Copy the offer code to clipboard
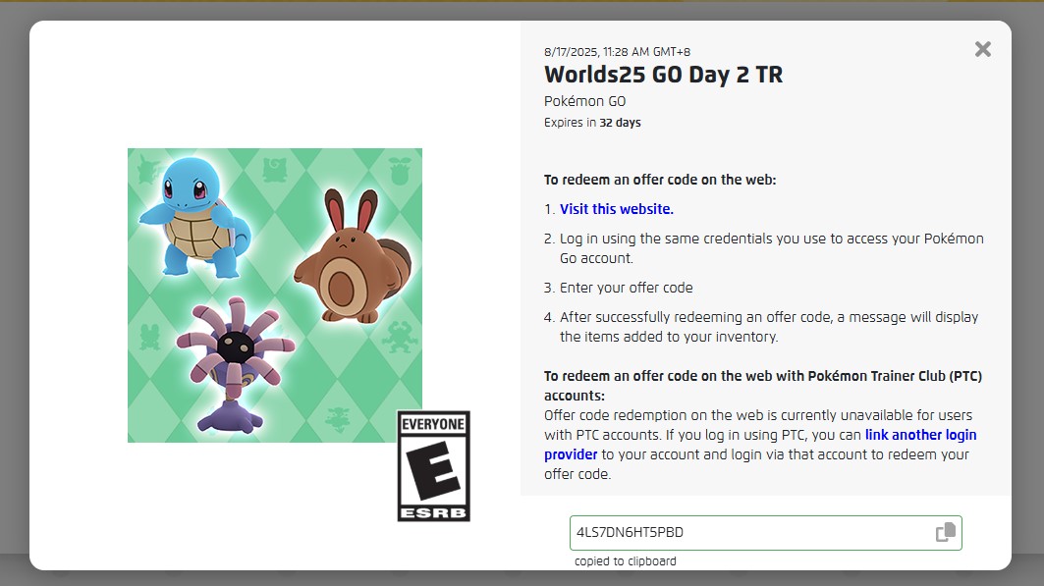Image resolution: width=1044 pixels, height=586 pixels. [945, 533]
